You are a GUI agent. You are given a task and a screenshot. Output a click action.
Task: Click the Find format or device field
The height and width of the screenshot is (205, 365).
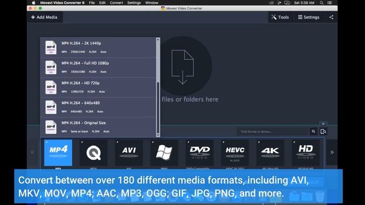(273, 132)
